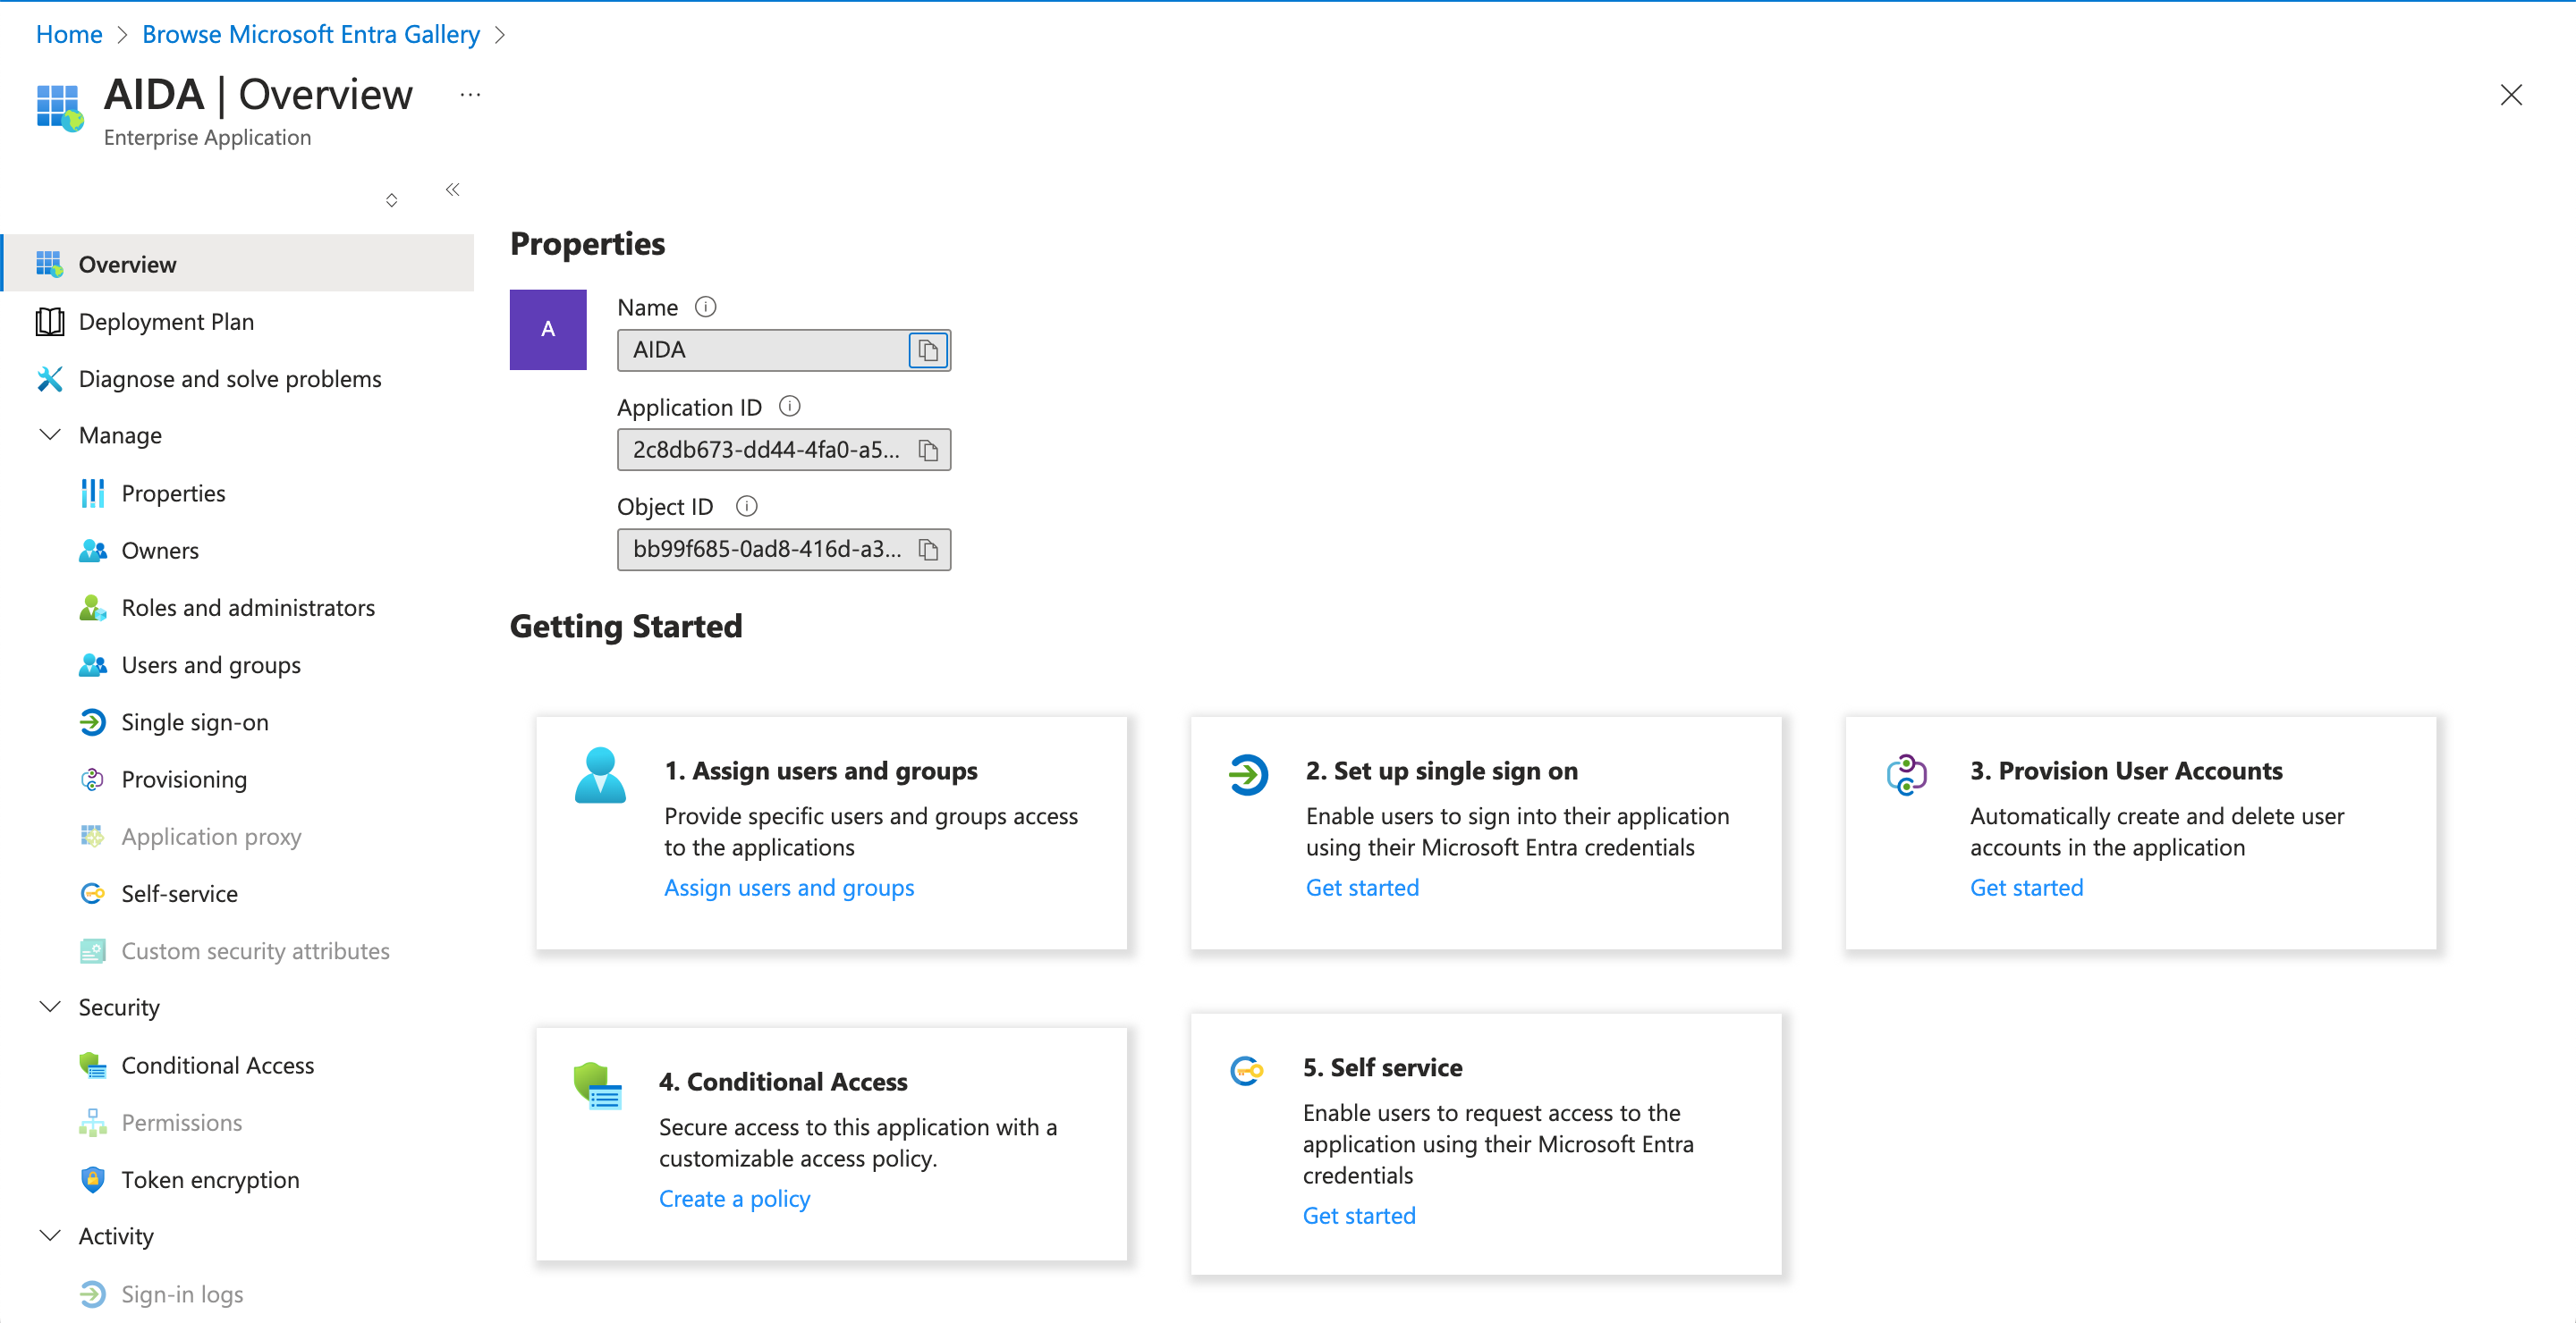Collapse the Security section
Image resolution: width=2576 pixels, height=1323 pixels.
pos(50,1007)
